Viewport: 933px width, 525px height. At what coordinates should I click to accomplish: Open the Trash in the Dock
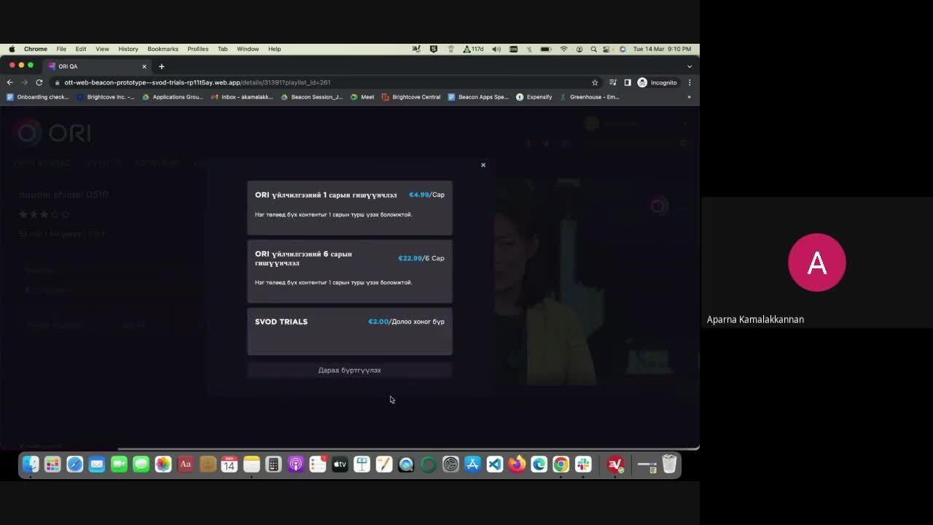click(669, 464)
